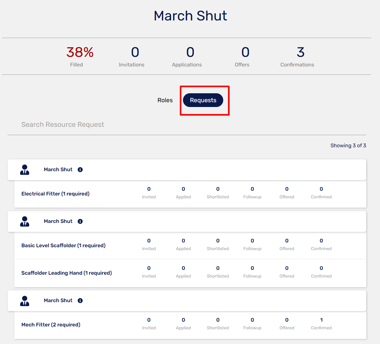Select the Requests tab
The height and width of the screenshot is (344, 380).
click(x=203, y=100)
